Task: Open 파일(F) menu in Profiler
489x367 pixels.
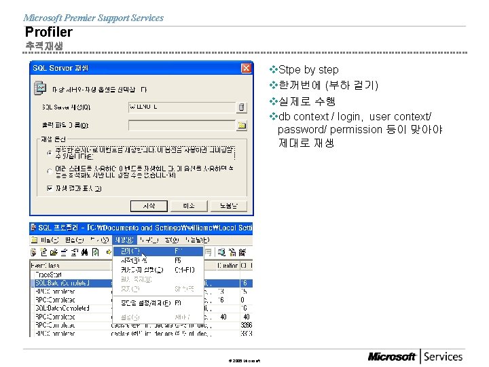Action: 50,240
